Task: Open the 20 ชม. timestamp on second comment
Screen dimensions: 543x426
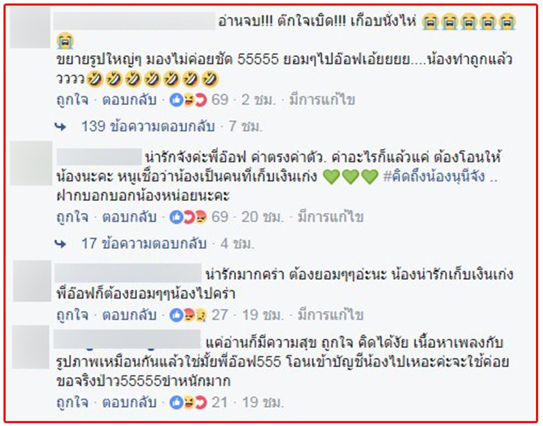Action: pyautogui.click(x=262, y=217)
